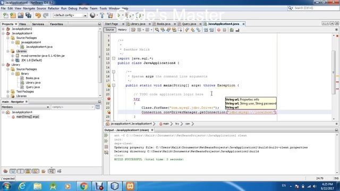Screen dimensions: 340x191
Task: Open the Members dropdown in Navigator
Action: pyautogui.click(x=25, y=107)
